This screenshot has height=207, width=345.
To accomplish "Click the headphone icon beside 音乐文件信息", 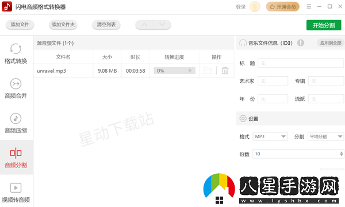I will [x=243, y=43].
